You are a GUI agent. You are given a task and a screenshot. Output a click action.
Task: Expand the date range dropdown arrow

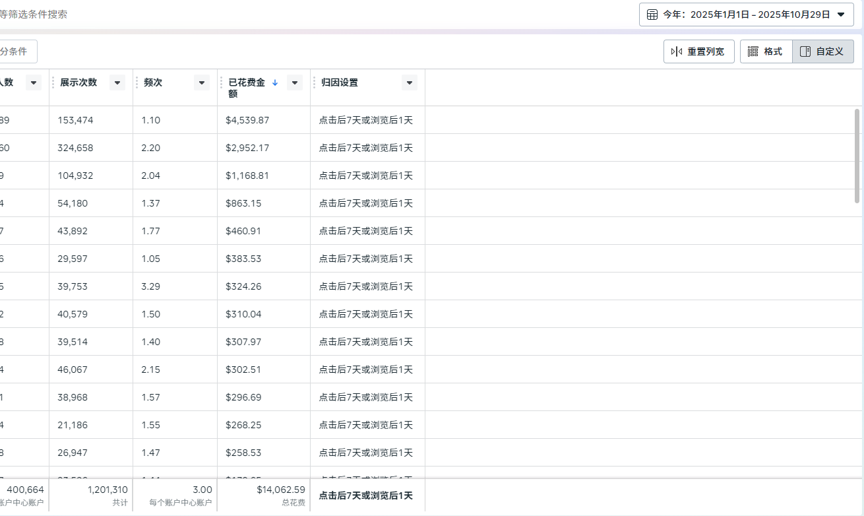tap(841, 15)
